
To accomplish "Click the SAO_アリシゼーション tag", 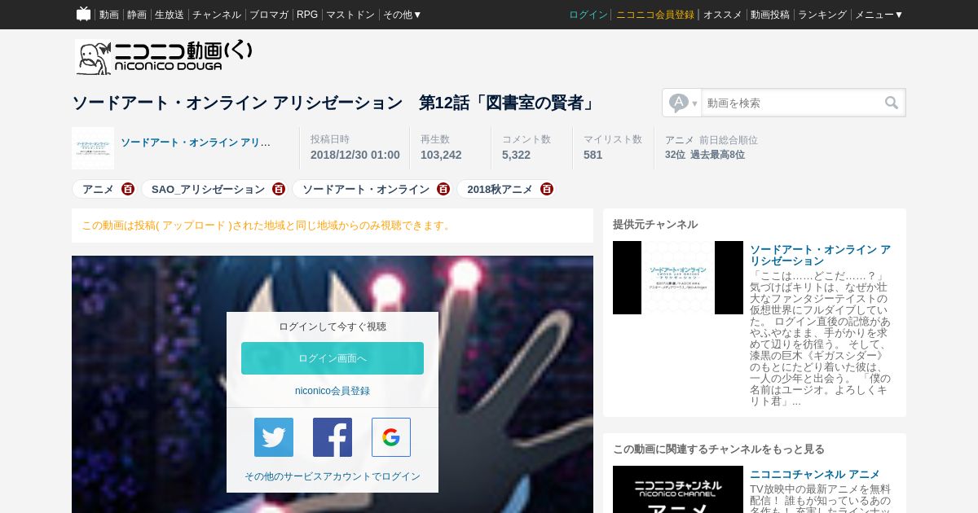I will (x=208, y=189).
